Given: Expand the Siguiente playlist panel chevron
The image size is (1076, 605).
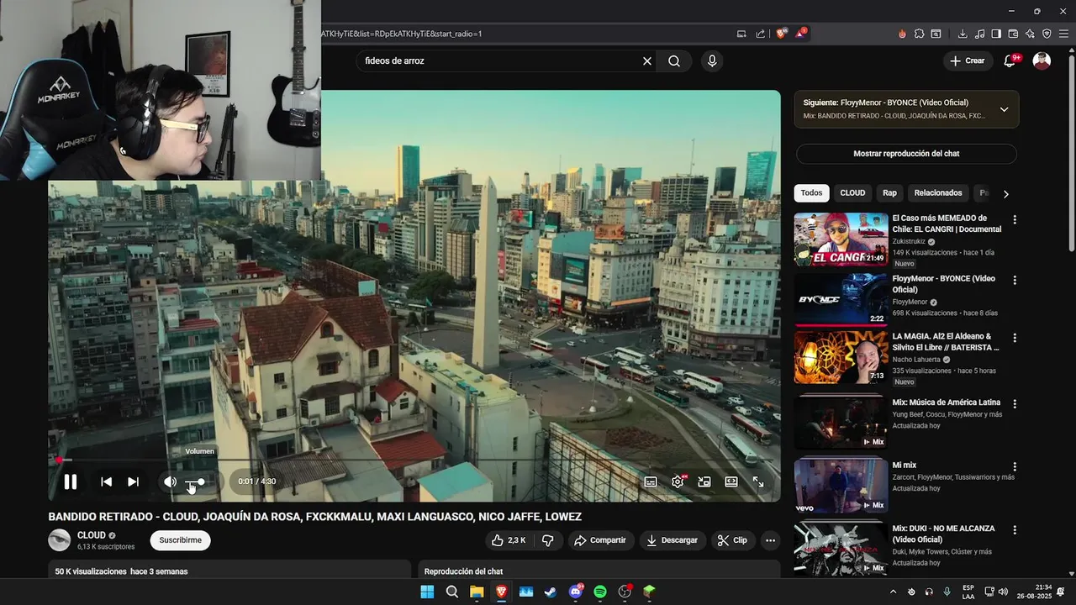Looking at the screenshot, I should (x=1004, y=109).
